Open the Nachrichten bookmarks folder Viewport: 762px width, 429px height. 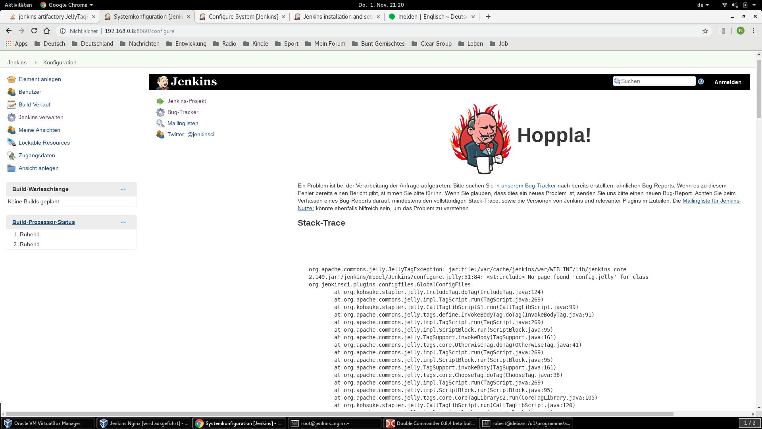[140, 44]
